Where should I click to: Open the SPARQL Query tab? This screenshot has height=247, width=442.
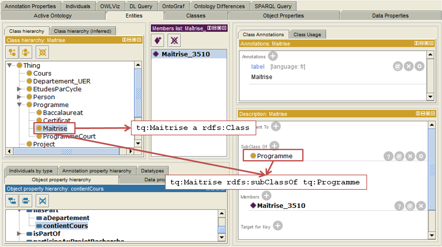273,6
